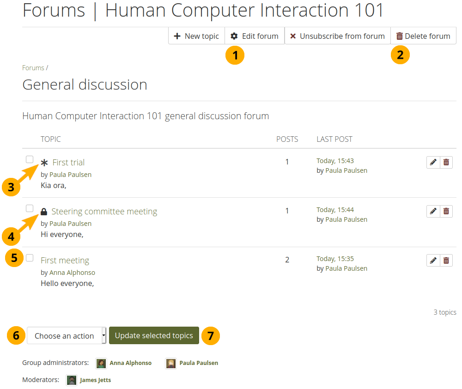
Task: Open the Steering committee meeting topic link
Action: [104, 212]
